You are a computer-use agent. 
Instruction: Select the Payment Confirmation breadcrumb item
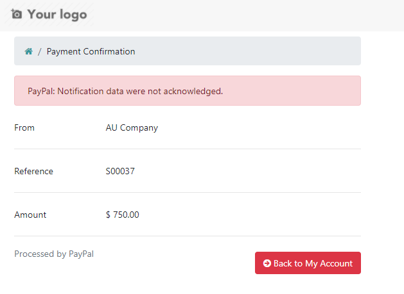pos(91,51)
